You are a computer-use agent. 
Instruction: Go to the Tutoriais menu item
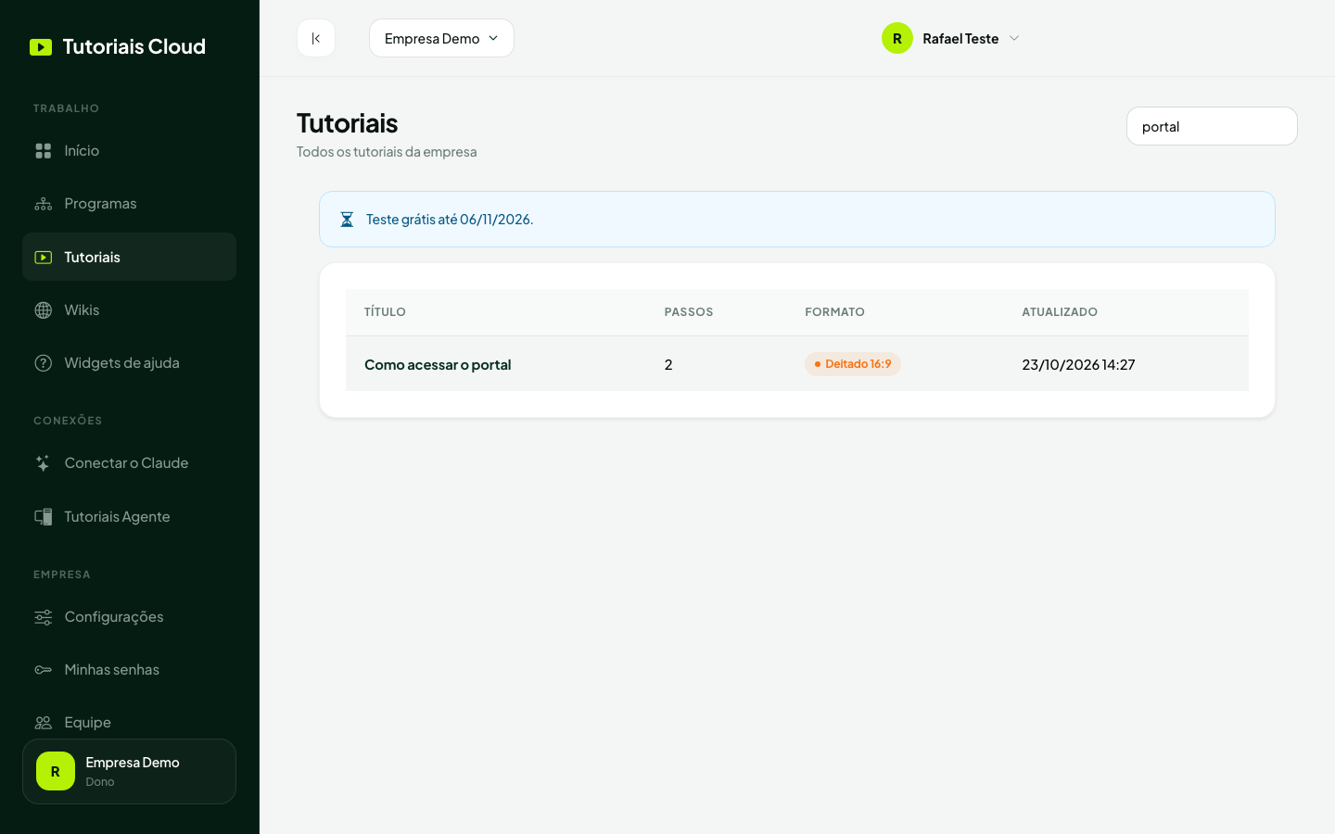129,257
